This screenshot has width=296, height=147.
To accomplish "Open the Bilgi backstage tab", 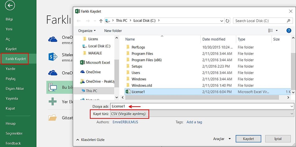I will coord(9,19).
